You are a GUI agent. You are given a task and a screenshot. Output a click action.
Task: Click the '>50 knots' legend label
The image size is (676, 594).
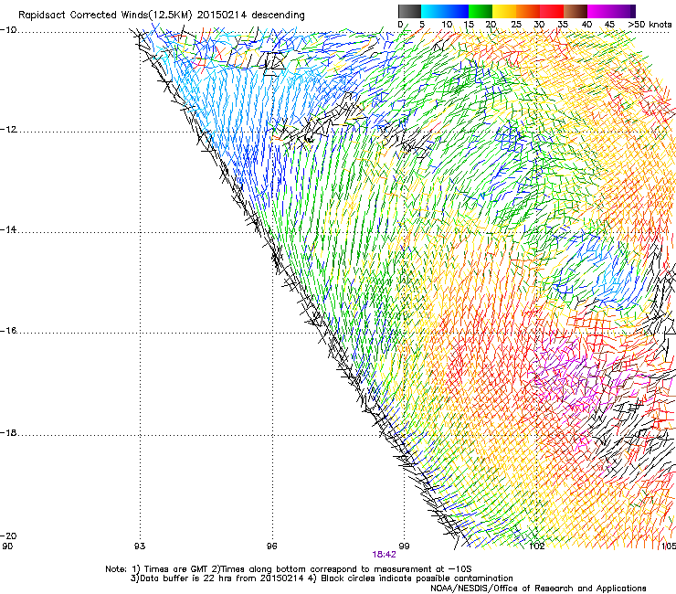click(x=650, y=25)
